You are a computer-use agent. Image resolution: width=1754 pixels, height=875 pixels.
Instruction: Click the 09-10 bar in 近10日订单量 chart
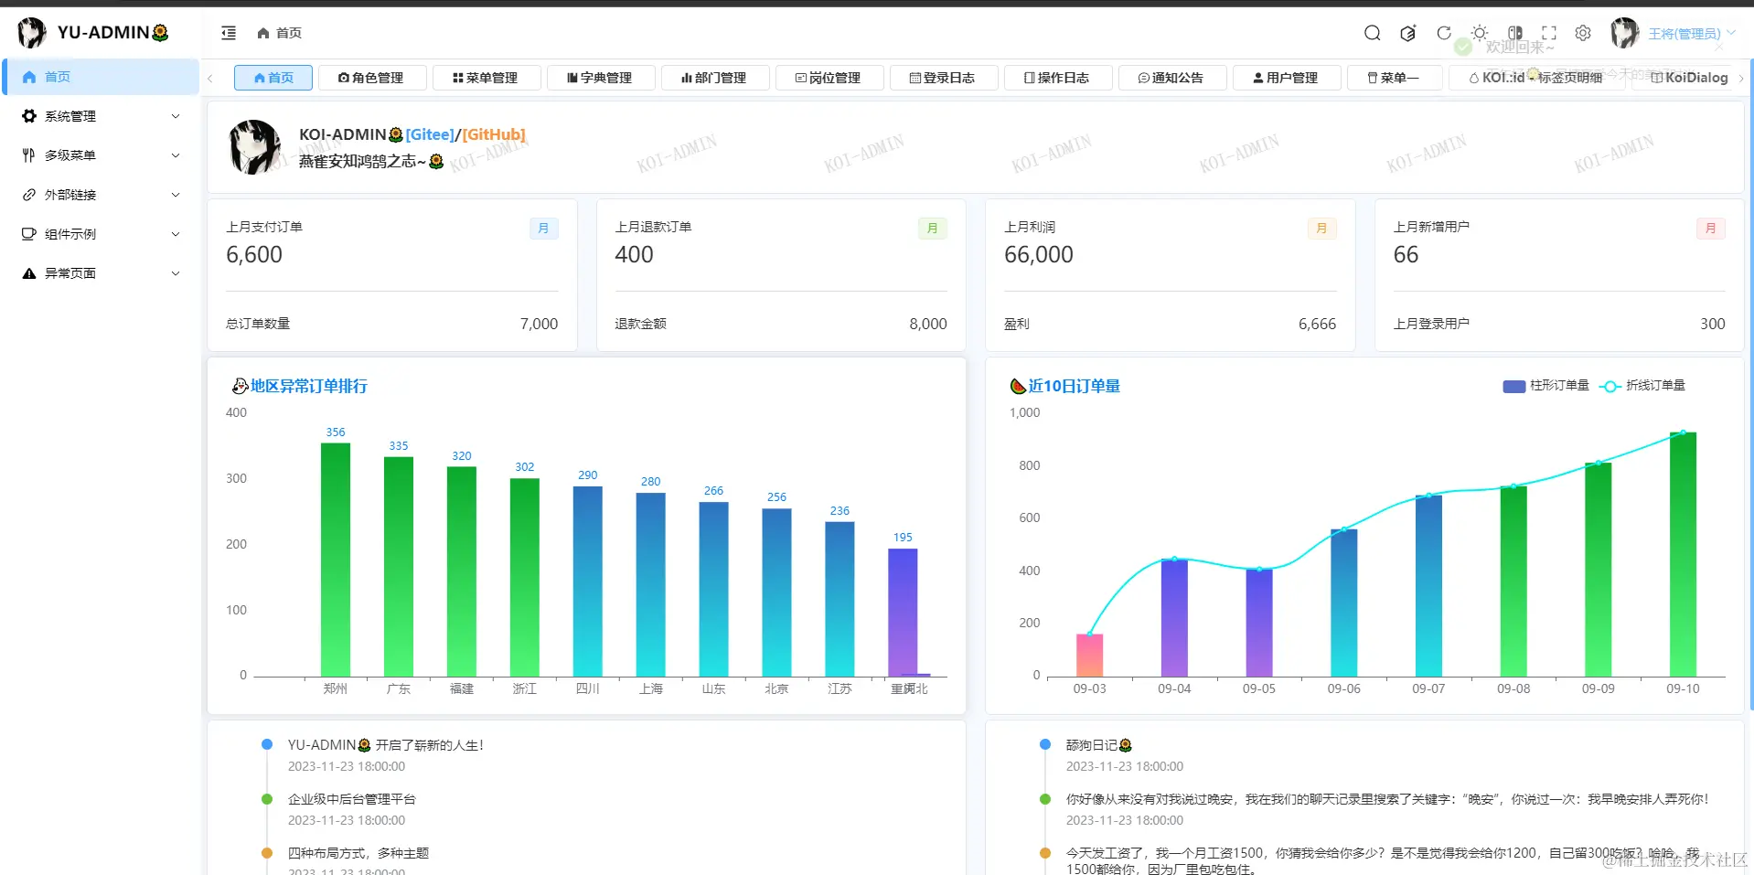click(x=1683, y=554)
